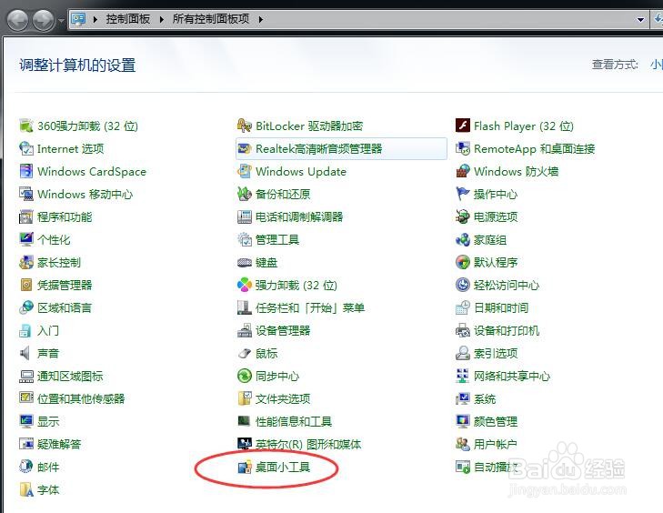The width and height of the screenshot is (663, 513).
Task: Open the 区域和语言 globe icon
Action: (26, 307)
